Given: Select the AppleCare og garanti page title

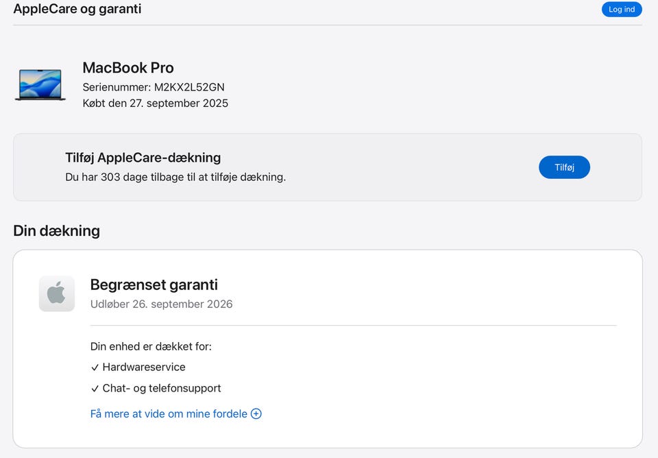Looking at the screenshot, I should coord(77,9).
